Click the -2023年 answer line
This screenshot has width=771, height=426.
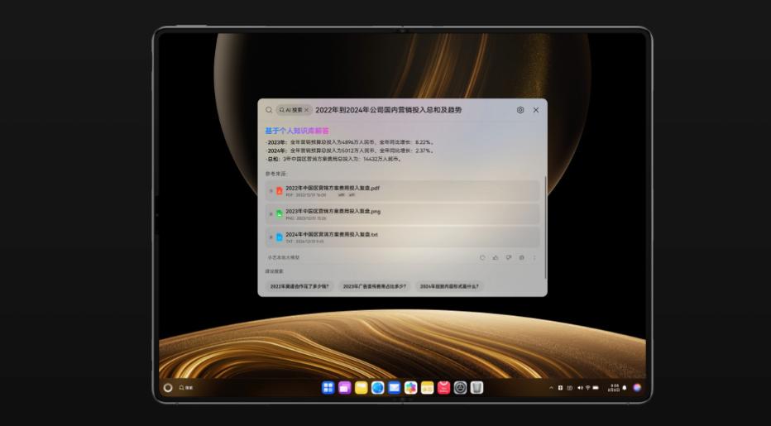tap(350, 142)
